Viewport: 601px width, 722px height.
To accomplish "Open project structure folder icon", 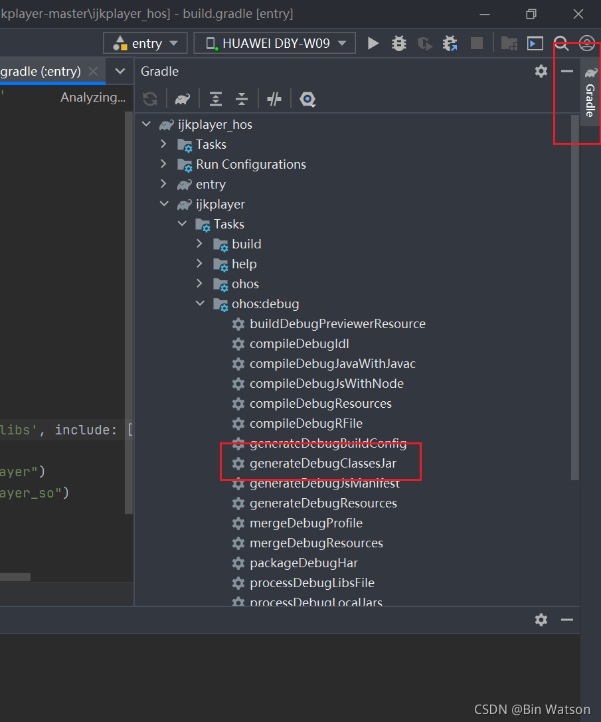I will (509, 43).
